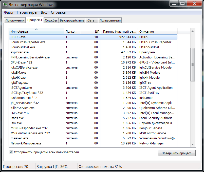Click the scrollbar up arrow
204x172 pixels.
click(x=193, y=31)
